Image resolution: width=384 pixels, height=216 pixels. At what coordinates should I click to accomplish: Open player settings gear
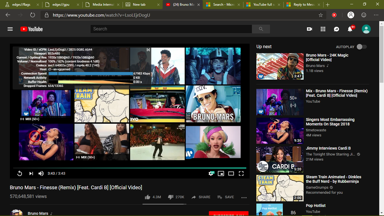click(211, 173)
